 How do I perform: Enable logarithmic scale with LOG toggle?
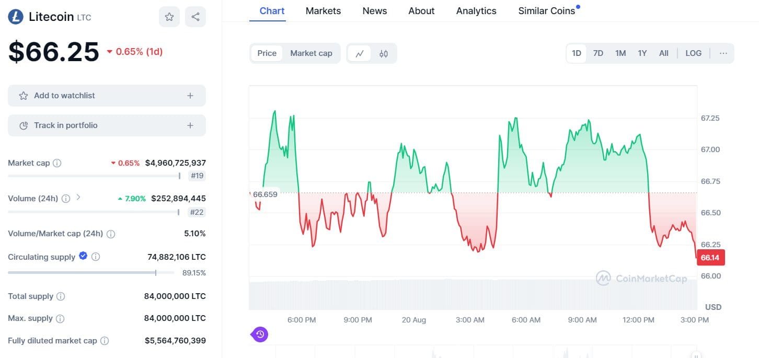point(693,53)
